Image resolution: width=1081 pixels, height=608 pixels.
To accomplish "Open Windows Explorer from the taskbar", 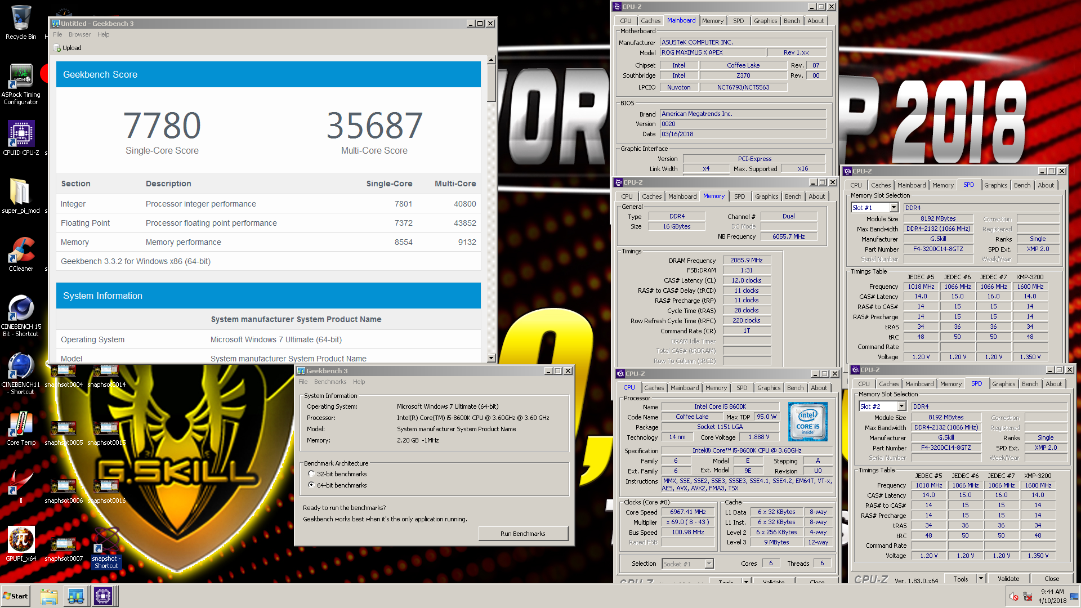I will click(49, 596).
